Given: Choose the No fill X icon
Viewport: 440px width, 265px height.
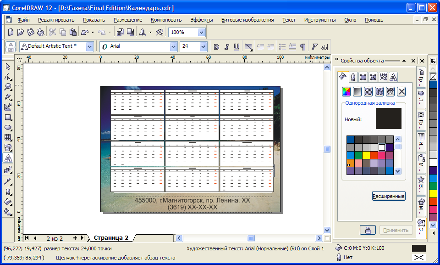Looking at the screenshot, I should click(x=401, y=91).
